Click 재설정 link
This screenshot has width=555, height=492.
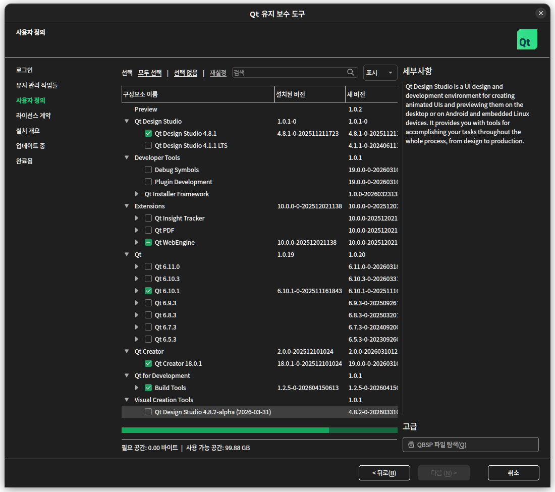click(218, 73)
